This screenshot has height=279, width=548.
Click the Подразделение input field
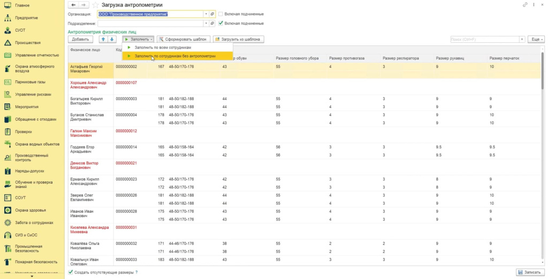150,24
